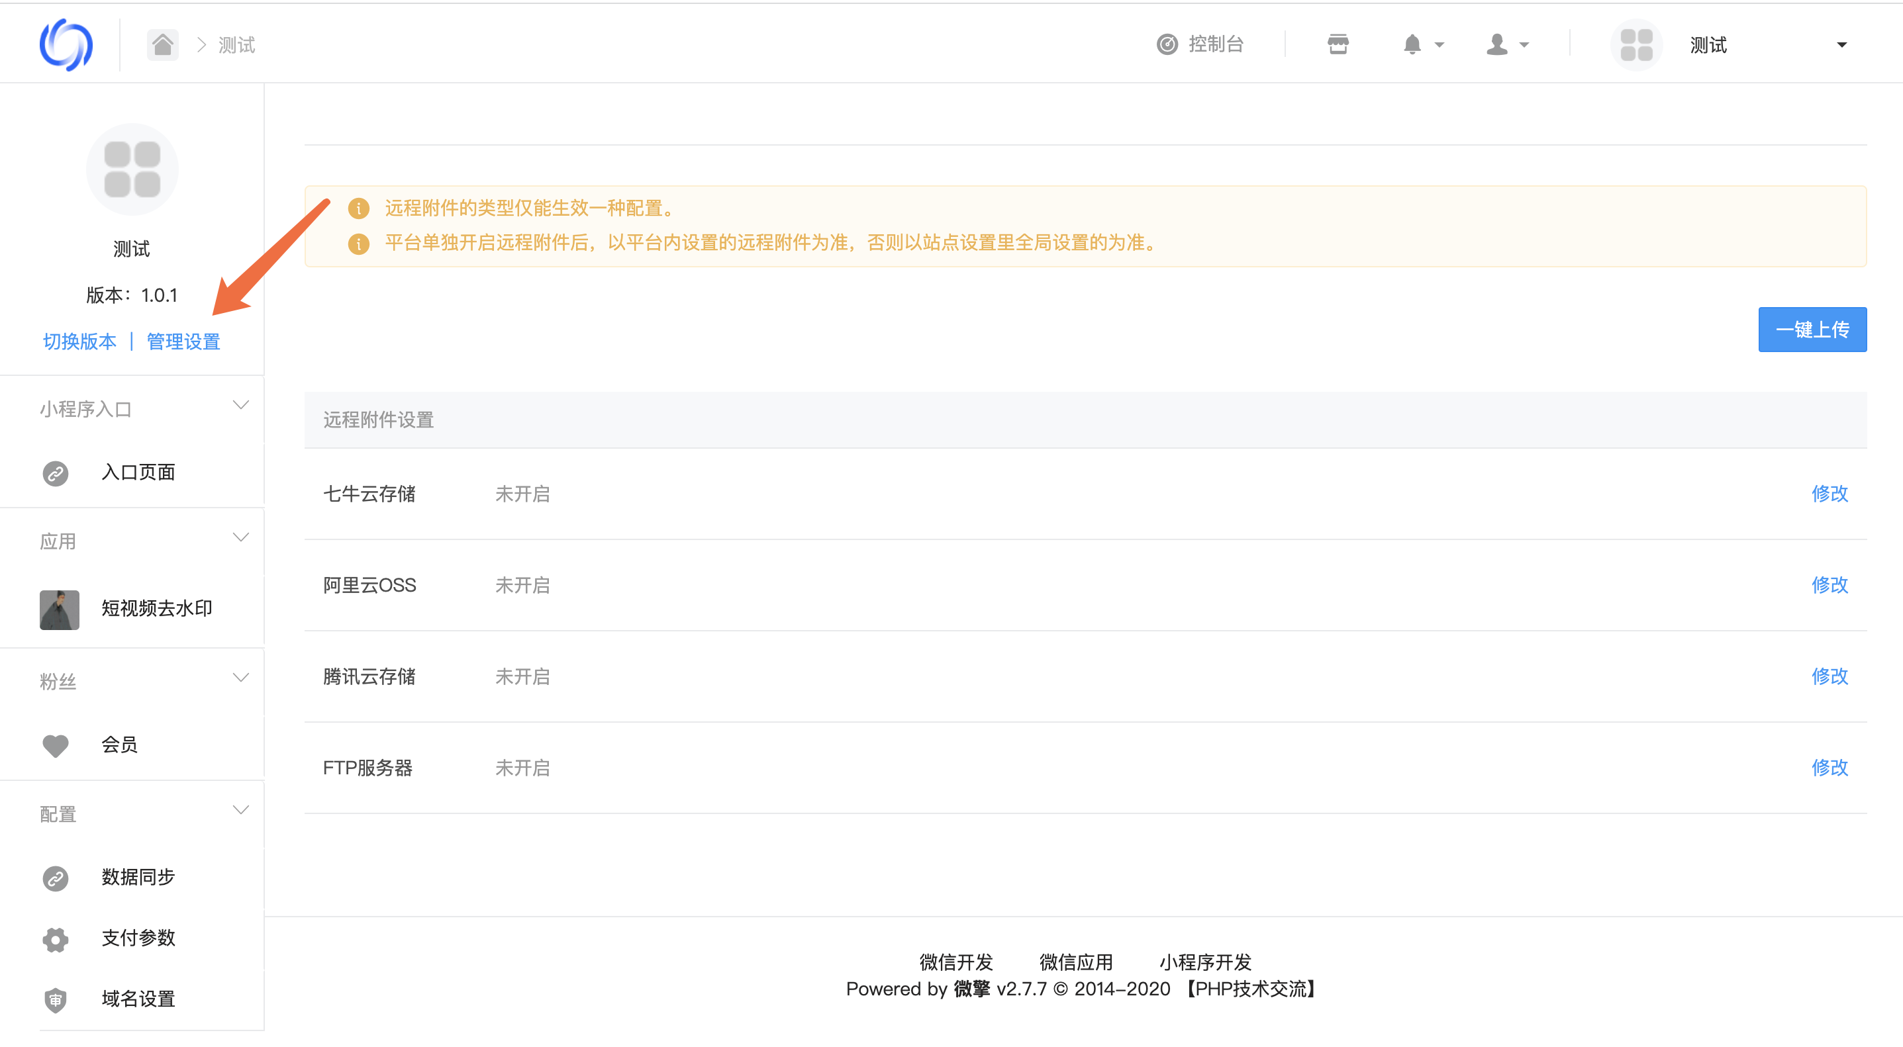Open footer 微信应用 link
The image size is (1903, 1047).
pyautogui.click(x=1075, y=962)
